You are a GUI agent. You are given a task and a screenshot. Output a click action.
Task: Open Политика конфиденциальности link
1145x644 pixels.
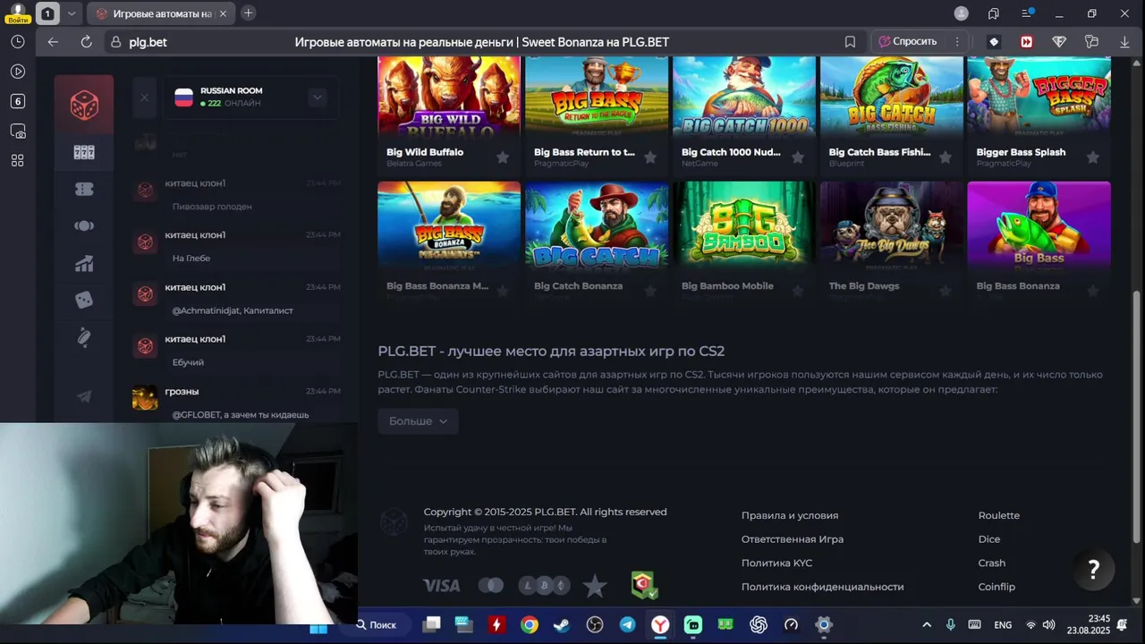(x=822, y=587)
